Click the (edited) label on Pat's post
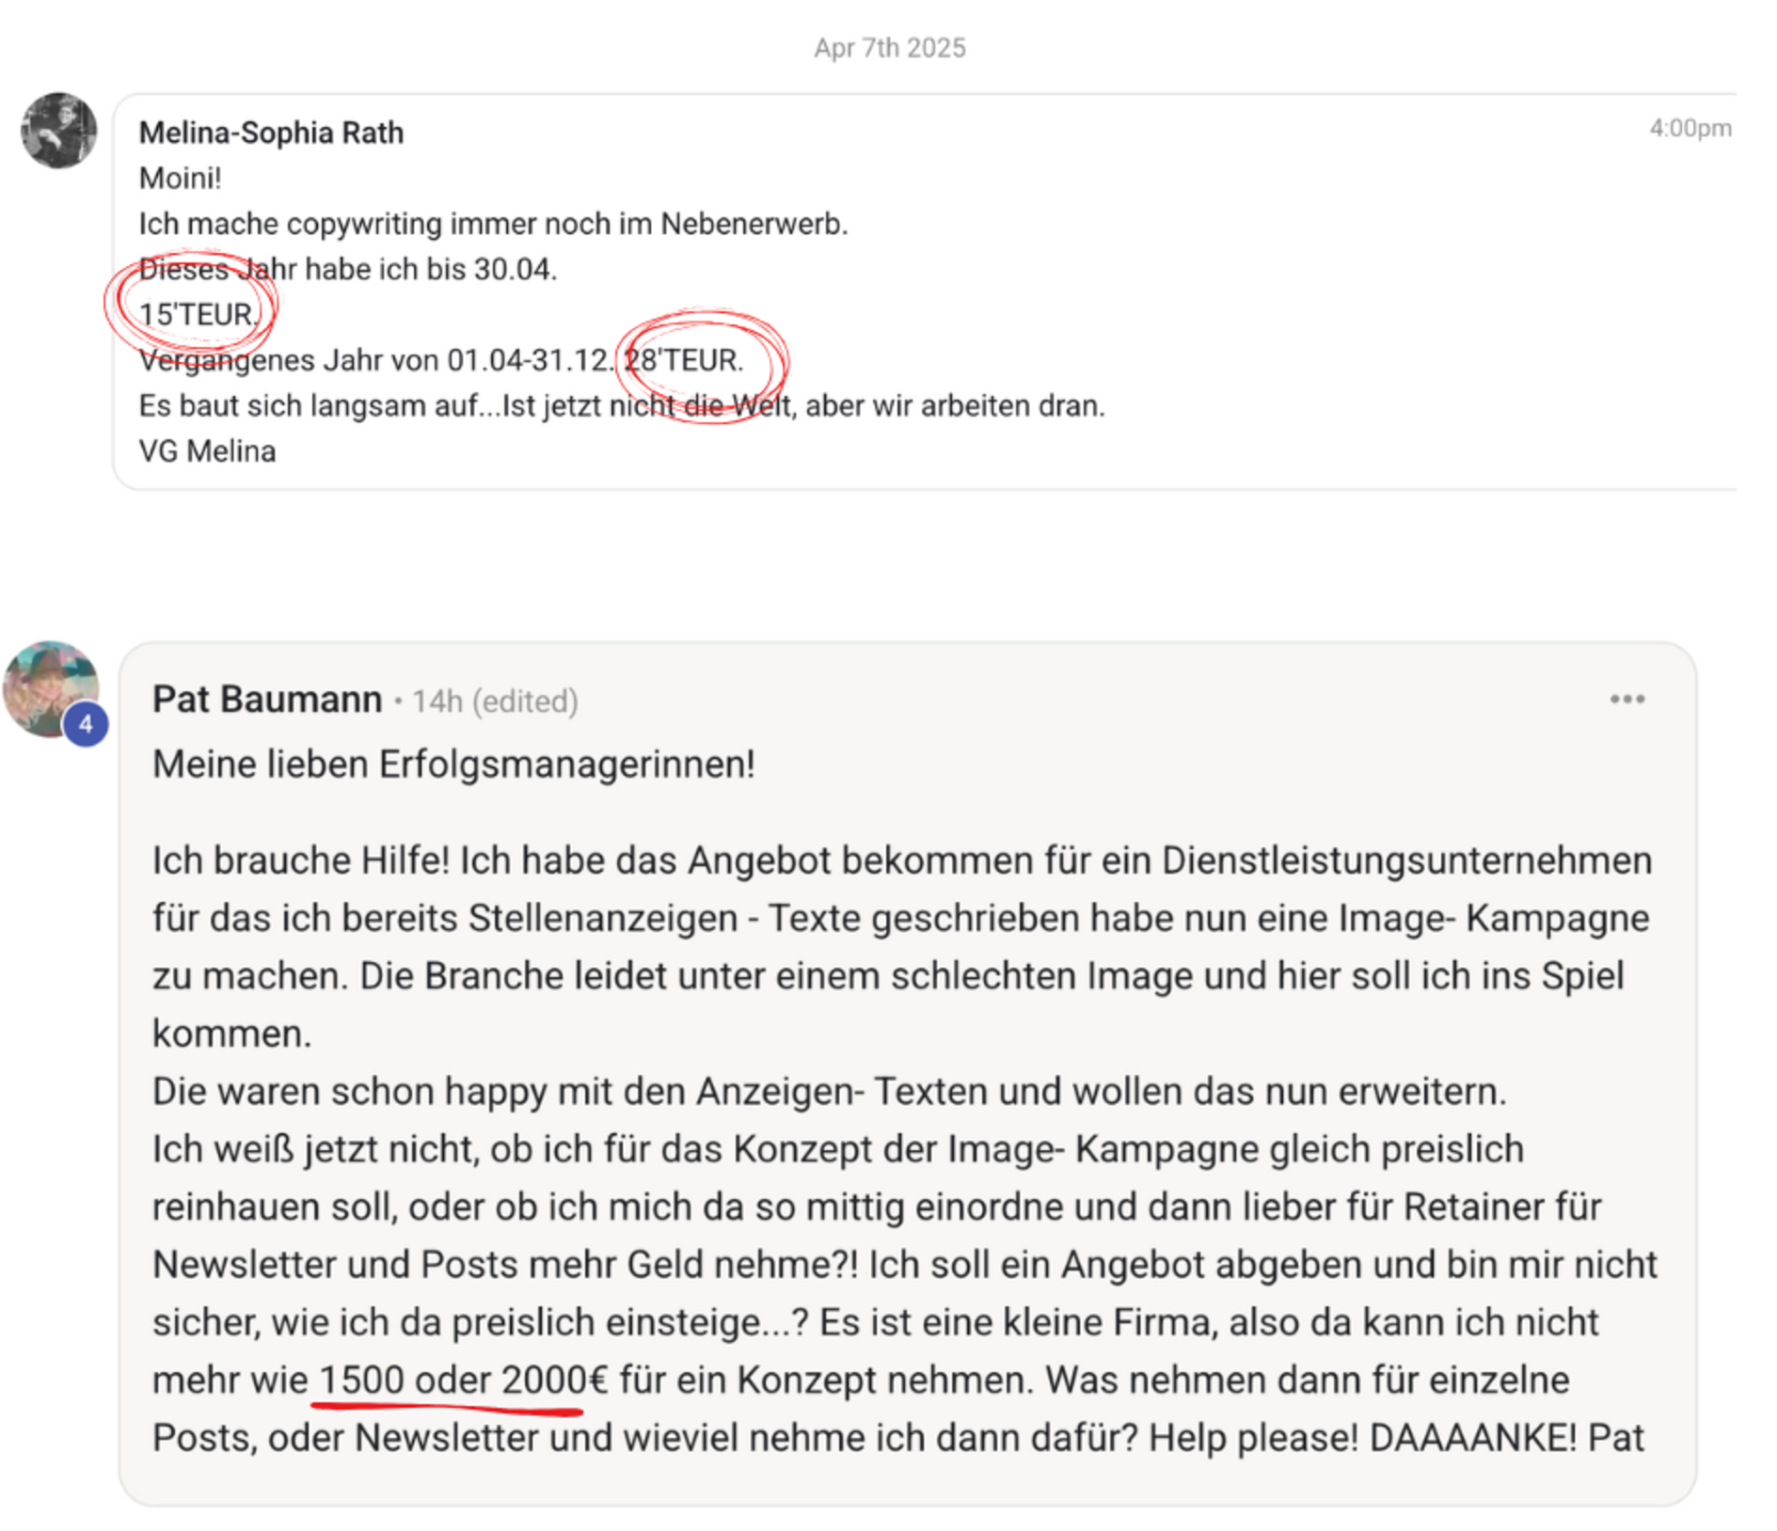Screen dimensions: 1777x1531 pos(525,702)
